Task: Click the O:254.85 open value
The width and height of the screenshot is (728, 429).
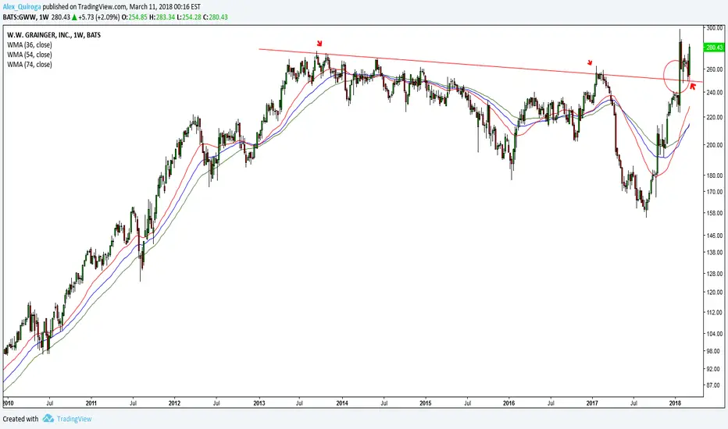Action: click(134, 17)
